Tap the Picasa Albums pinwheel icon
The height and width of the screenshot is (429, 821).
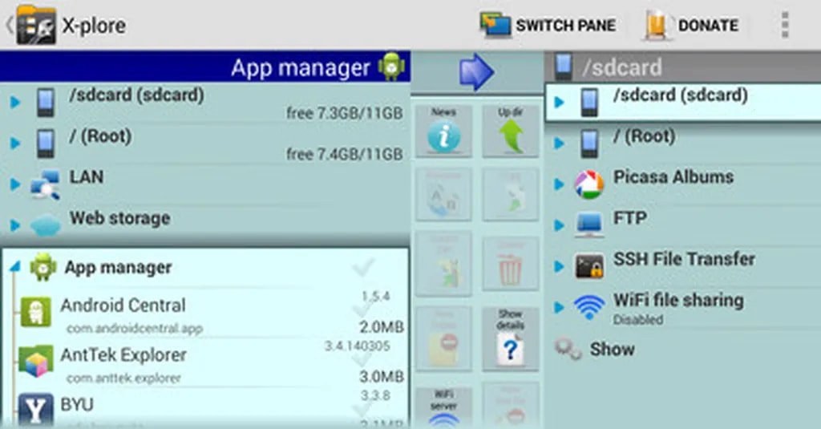click(x=589, y=185)
